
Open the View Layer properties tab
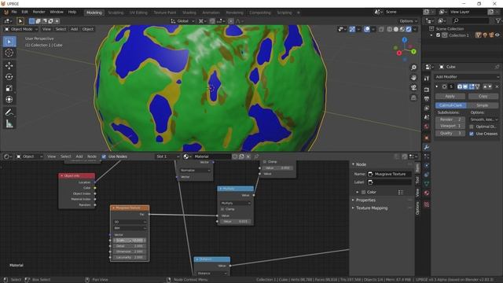click(427, 108)
